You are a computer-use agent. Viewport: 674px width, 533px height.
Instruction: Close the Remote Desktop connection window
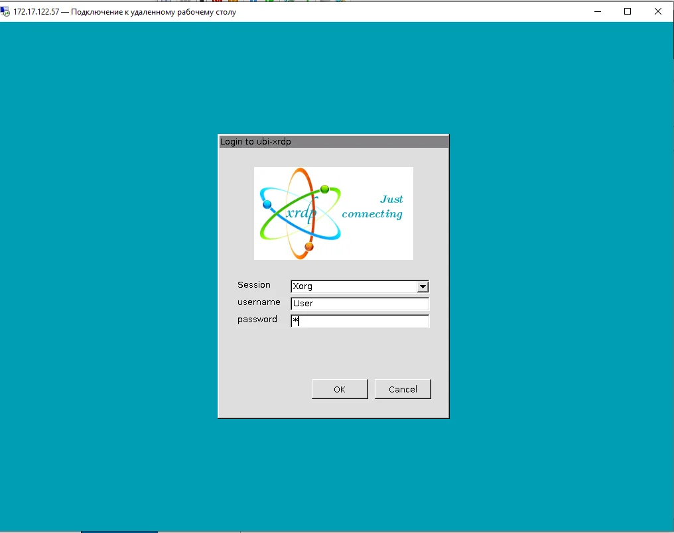coord(657,11)
